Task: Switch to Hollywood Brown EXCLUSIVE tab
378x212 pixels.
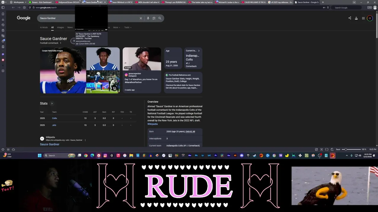Action: pyautogui.click(x=68, y=2)
